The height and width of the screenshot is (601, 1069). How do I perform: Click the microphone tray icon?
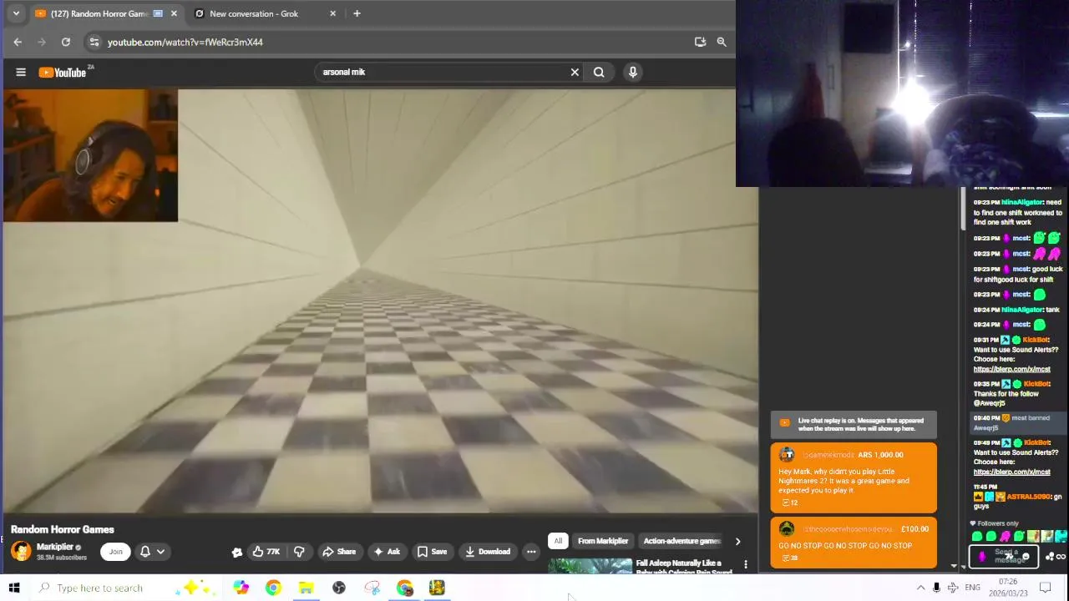[x=936, y=588]
